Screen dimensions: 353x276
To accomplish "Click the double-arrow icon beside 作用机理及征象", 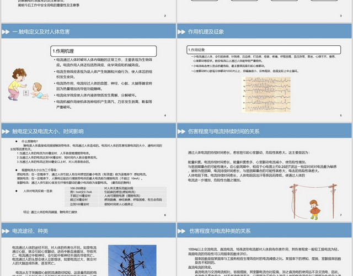I will tap(181, 32).
